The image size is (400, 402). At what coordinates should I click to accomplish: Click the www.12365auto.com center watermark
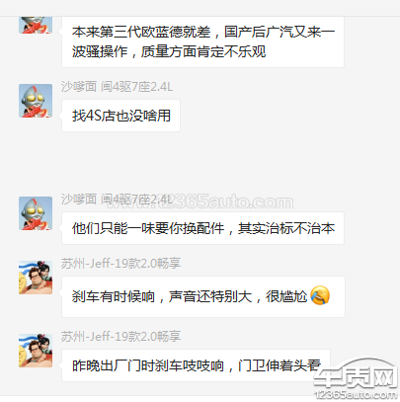[x=200, y=201]
